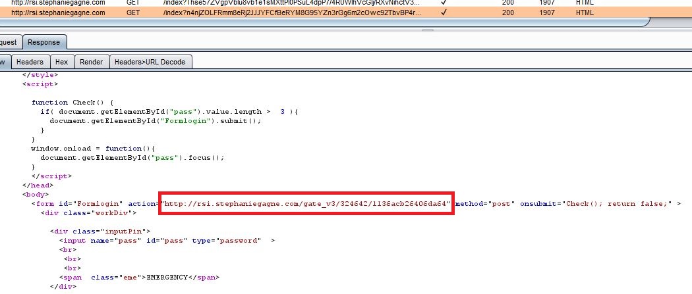
Task: Click the value.length > 3 condition line
Action: point(169,112)
